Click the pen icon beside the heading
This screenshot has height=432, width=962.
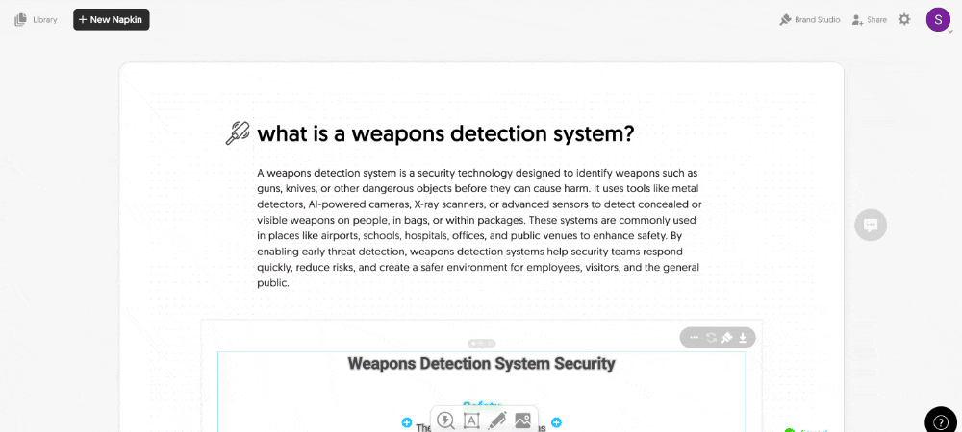[237, 133]
